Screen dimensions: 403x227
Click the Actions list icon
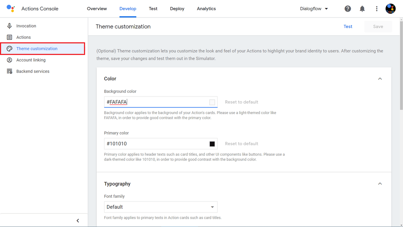coord(9,37)
